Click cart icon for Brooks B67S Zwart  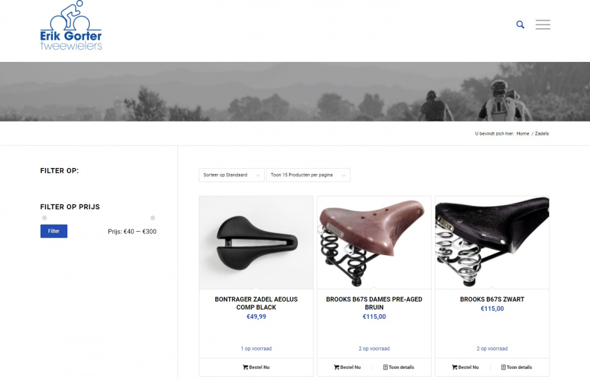[454, 367]
